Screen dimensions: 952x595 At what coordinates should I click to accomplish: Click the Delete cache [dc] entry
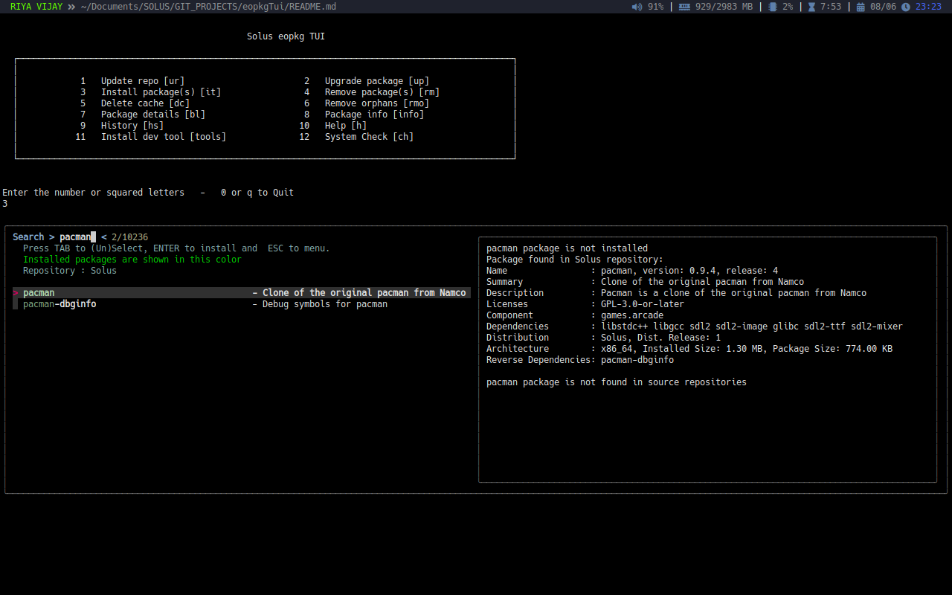(145, 103)
